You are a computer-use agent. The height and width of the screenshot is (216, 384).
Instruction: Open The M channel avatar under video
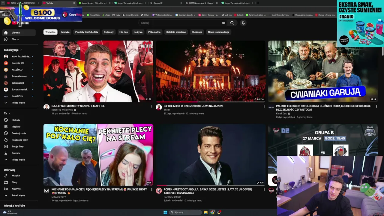click(x=159, y=107)
